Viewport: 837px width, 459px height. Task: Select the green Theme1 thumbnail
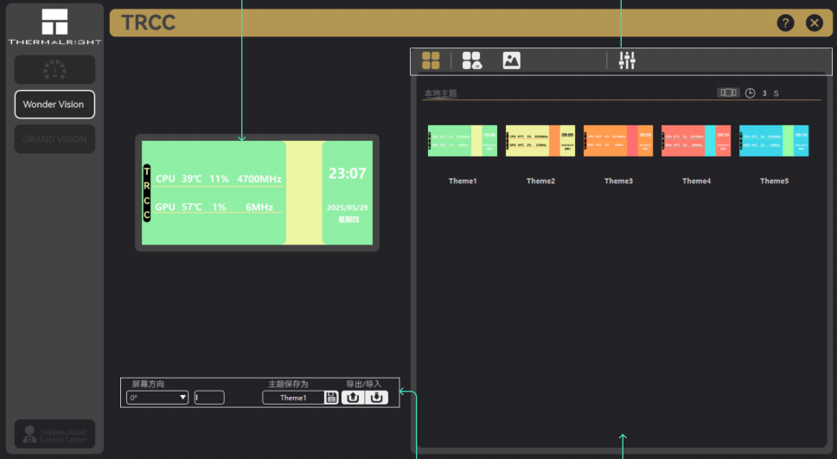point(463,141)
